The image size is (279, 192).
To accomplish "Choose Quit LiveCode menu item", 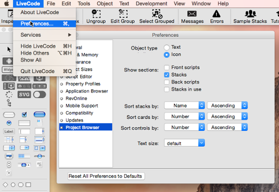I will pos(44,71).
